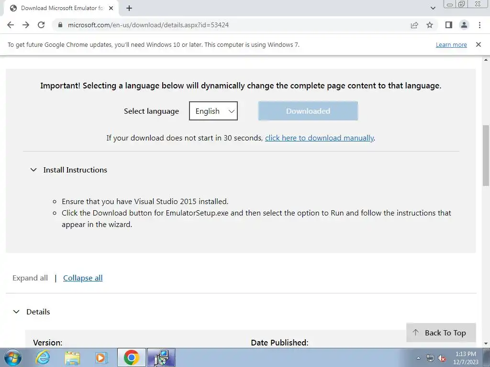Open the installer setup taskbar icon
Image resolution: width=490 pixels, height=367 pixels.
pos(161,357)
